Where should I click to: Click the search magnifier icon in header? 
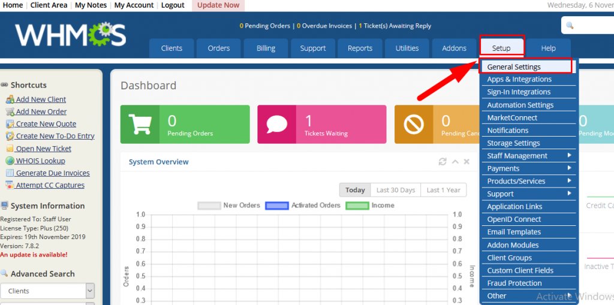(x=570, y=26)
